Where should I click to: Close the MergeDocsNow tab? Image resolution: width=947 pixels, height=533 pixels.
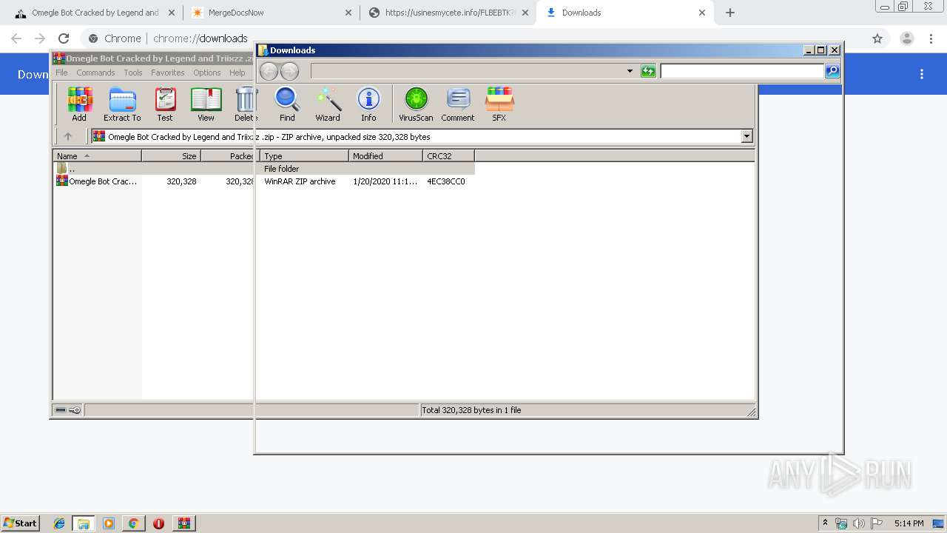tap(348, 13)
